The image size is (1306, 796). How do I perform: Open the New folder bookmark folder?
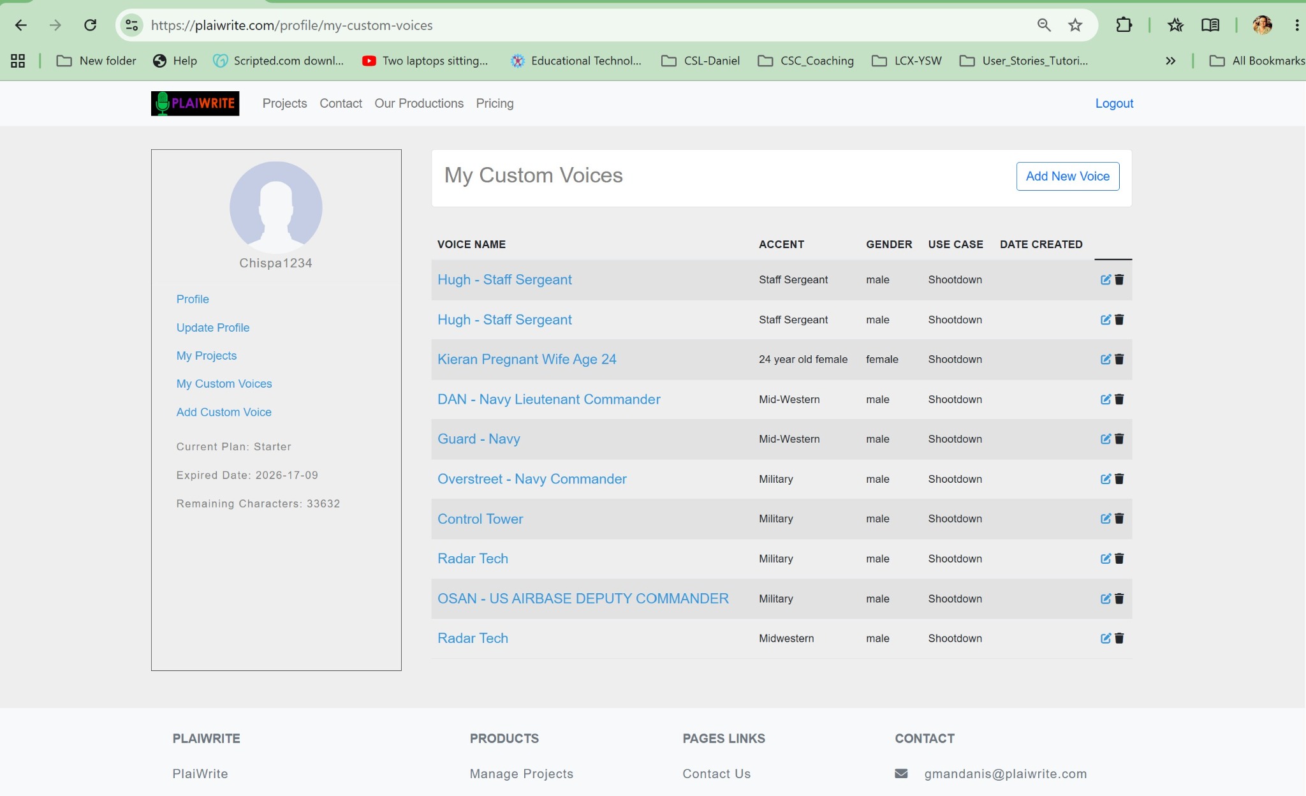(x=96, y=61)
